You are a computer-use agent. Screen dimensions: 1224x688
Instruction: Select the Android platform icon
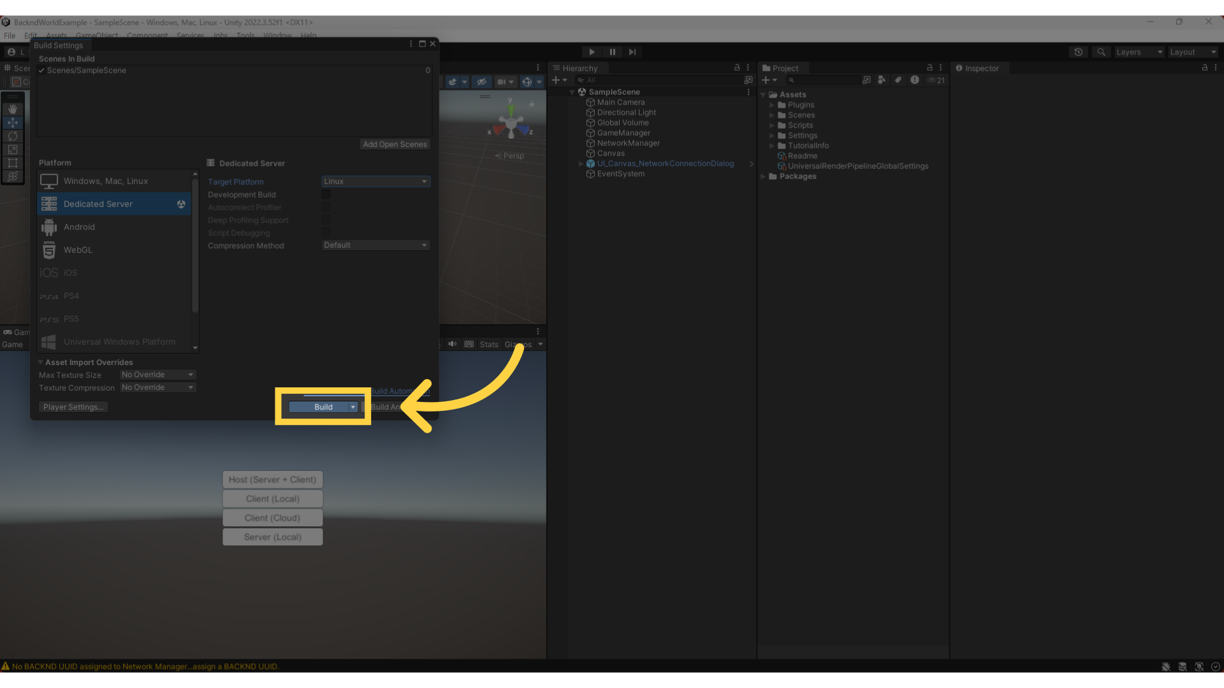(x=48, y=227)
